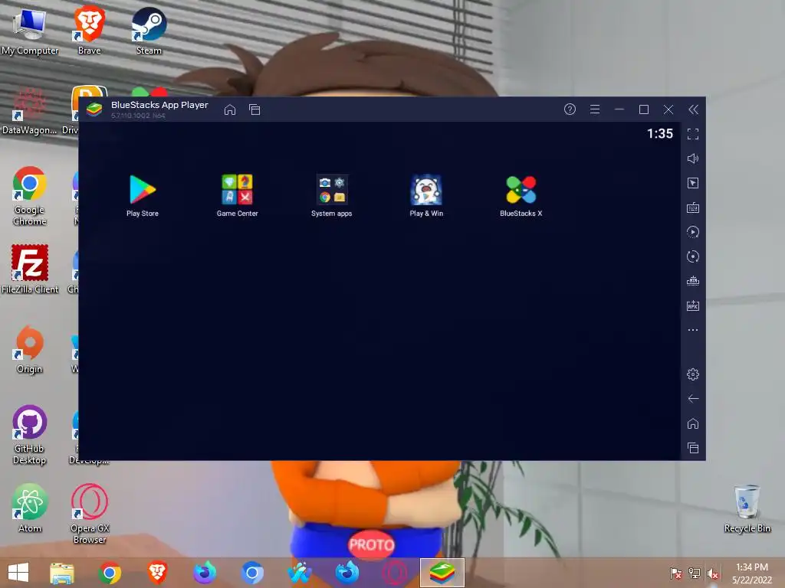785x588 pixels.
Task: Select the DataWagon desktop shortcut
Action: coord(29,111)
